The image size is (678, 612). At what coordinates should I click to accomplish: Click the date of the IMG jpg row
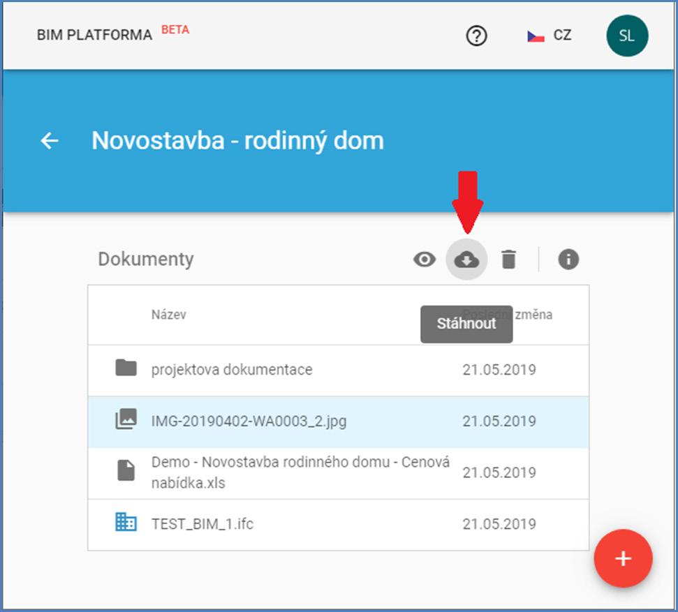[x=499, y=421]
